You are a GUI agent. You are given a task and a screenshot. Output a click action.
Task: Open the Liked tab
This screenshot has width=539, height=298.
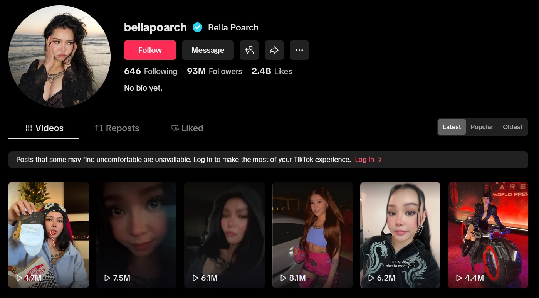tap(187, 128)
